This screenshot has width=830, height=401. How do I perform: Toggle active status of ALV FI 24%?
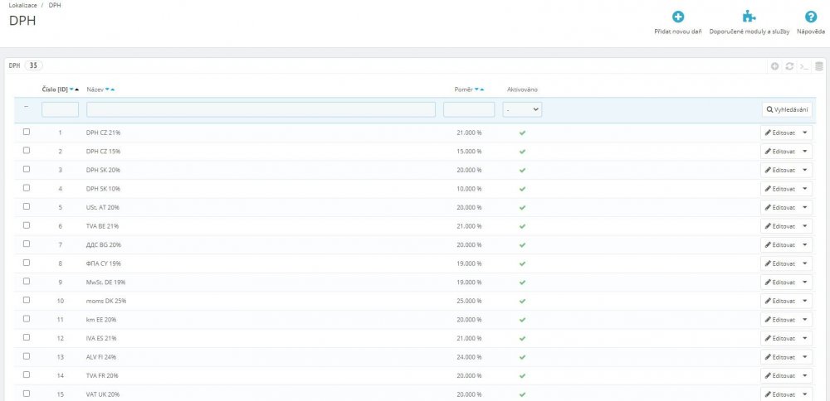coord(522,357)
